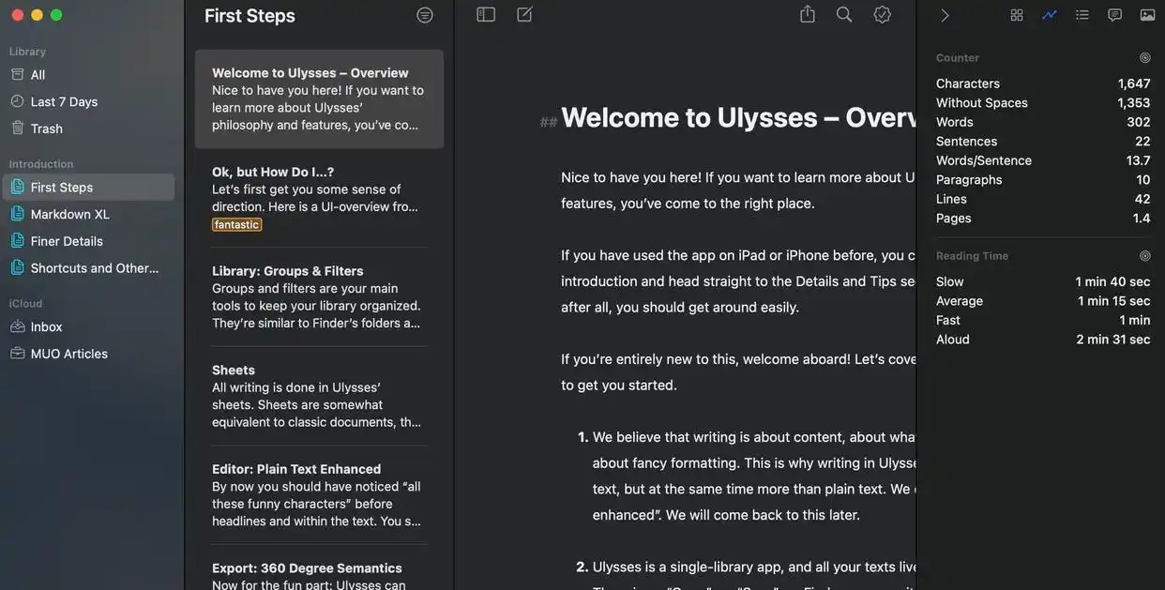1165x590 pixels.
Task: Open search with magnifying glass icon
Action: click(844, 14)
